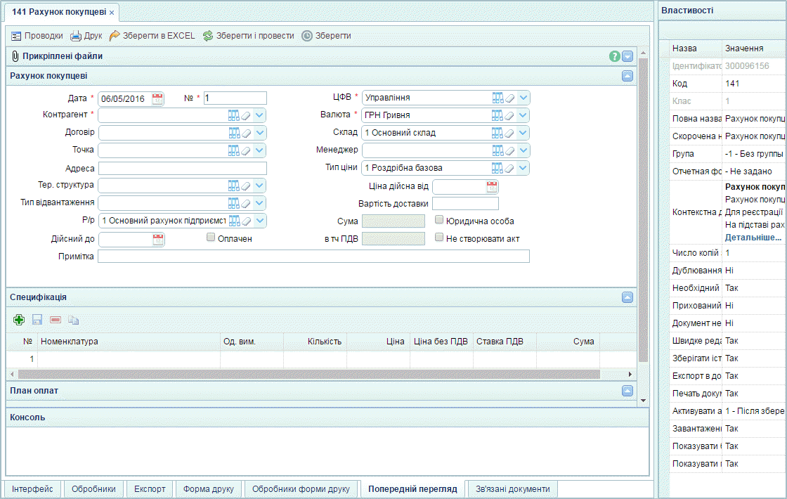787x499 pixels.
Task: Open the Р/р dropdown arrow
Action: [259, 221]
